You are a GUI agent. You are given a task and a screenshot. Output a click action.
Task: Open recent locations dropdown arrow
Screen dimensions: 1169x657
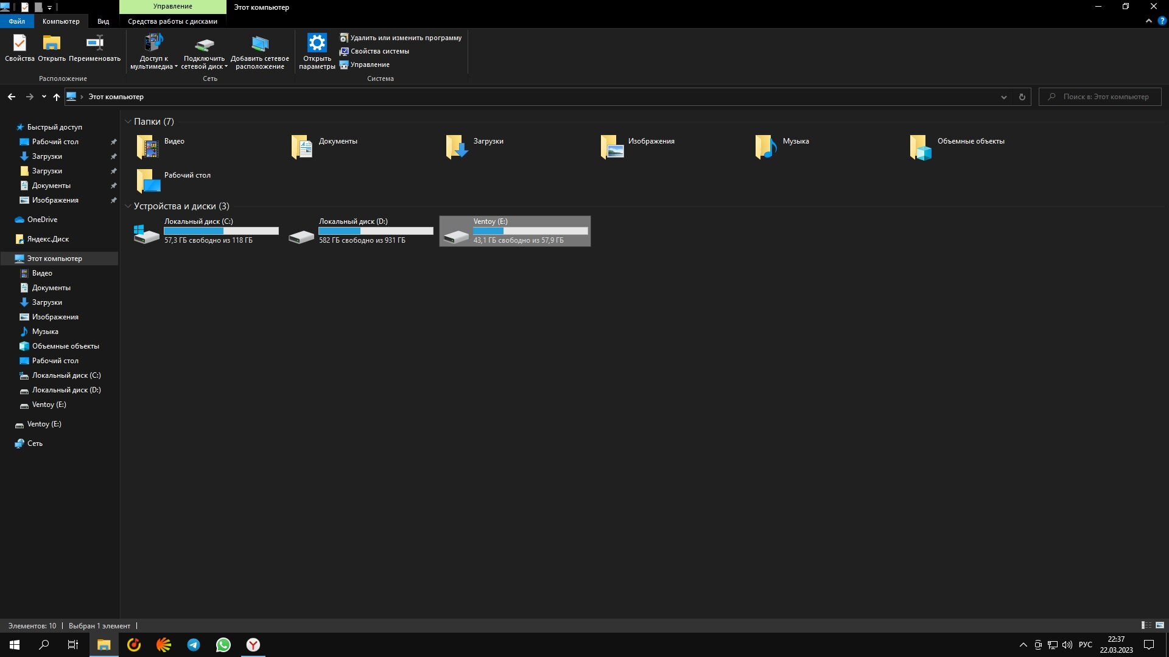44,97
